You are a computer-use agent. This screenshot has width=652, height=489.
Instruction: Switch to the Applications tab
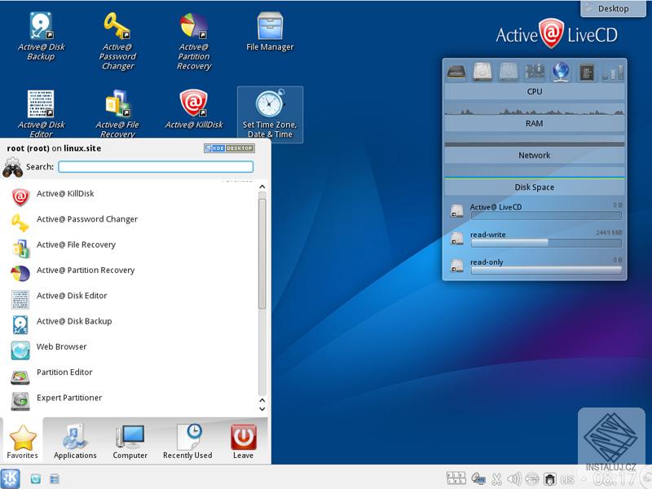(x=75, y=442)
